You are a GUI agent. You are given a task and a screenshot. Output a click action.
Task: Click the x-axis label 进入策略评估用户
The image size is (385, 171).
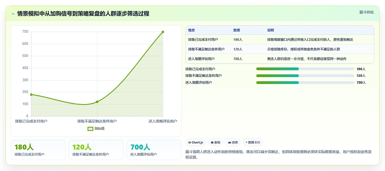[x=163, y=121]
